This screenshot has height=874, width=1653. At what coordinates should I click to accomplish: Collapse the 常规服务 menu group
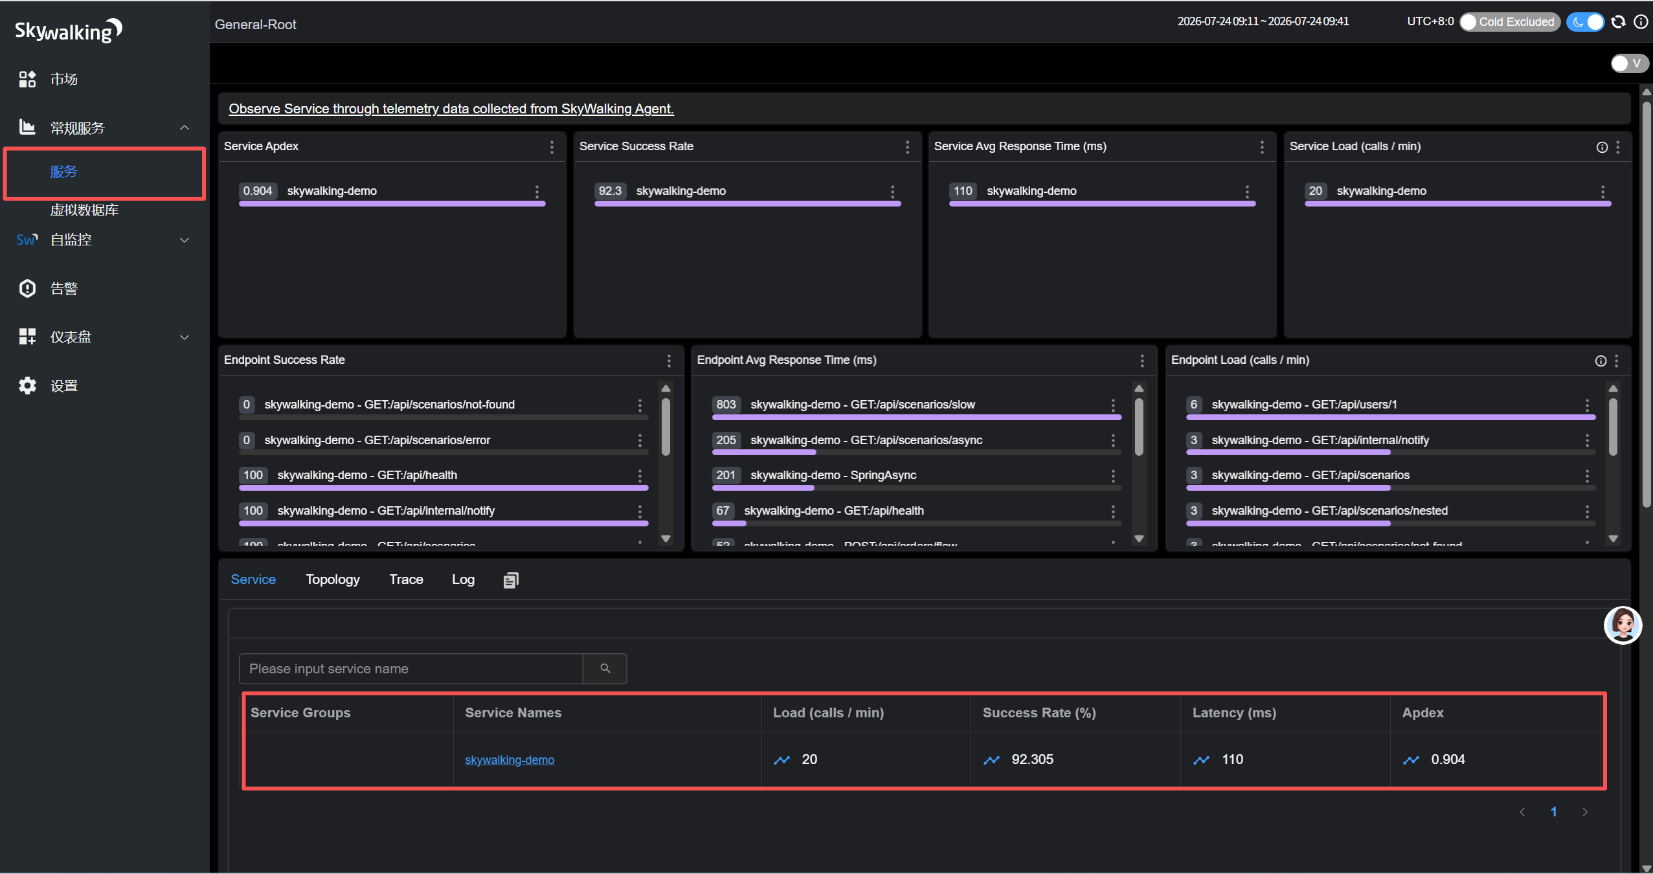[104, 128]
